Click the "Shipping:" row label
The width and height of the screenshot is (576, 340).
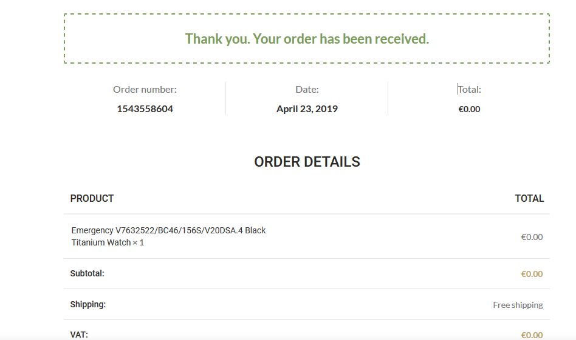tap(87, 304)
